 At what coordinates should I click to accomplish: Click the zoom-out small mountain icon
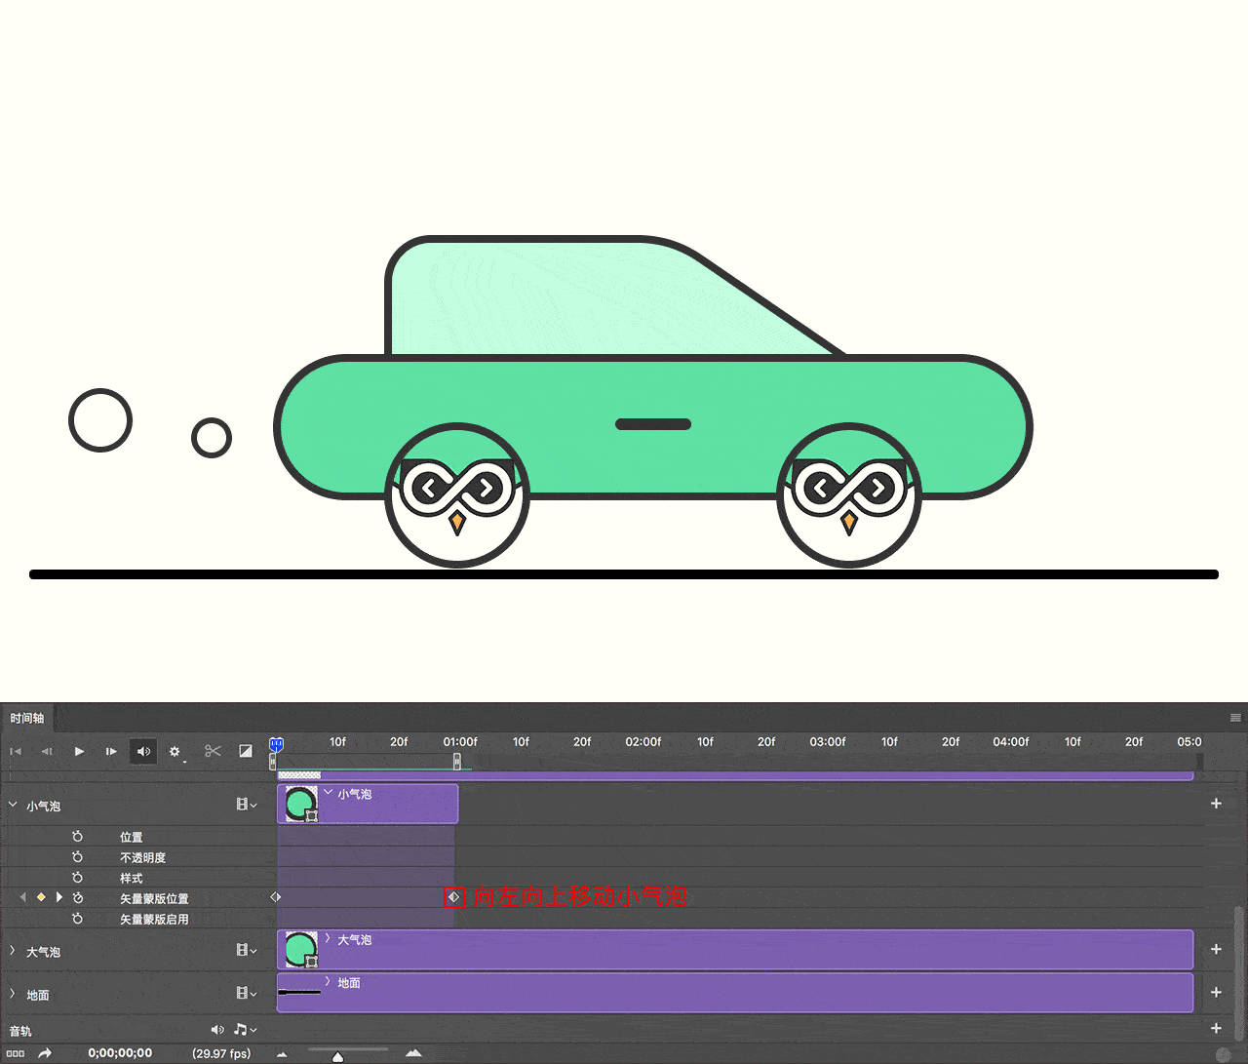[x=282, y=1054]
